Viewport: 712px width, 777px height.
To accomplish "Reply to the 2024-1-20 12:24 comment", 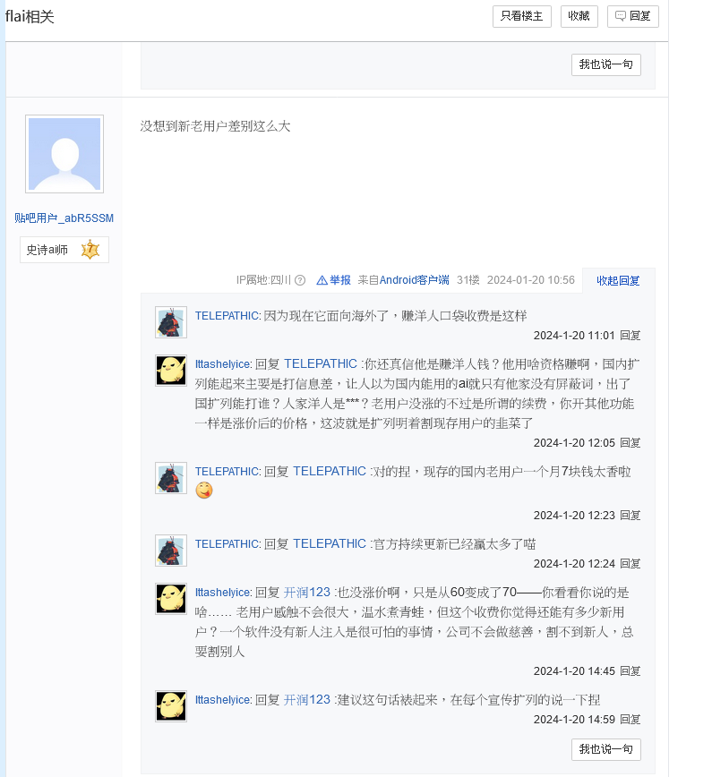I will tap(631, 564).
